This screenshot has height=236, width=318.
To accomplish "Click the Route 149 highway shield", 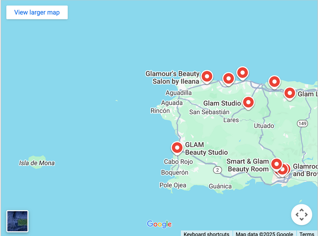I will pos(302,124).
